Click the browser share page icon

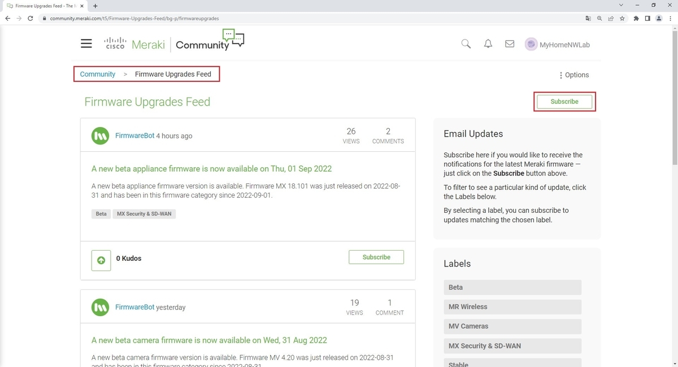click(611, 18)
